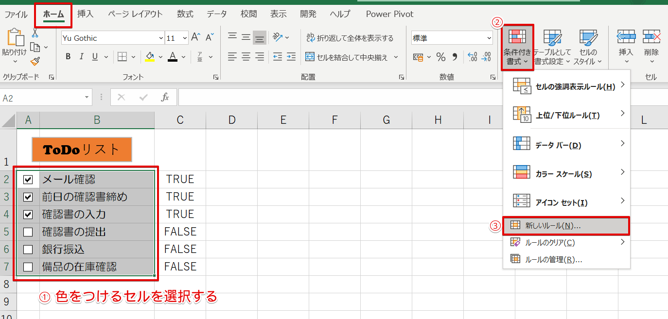Screen dimensions: 668x319
Task: Open カラー スケール(S) submenu
Action: (x=566, y=173)
